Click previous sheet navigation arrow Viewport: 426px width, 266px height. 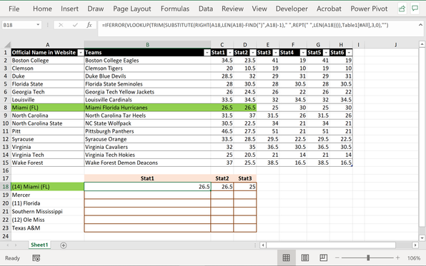8,245
